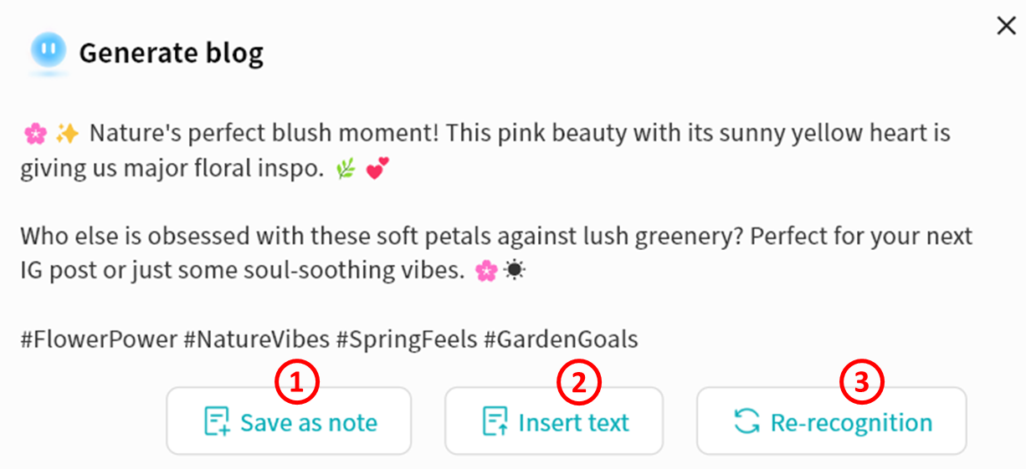Click the refresh arrows icon for Re-recognition

[x=746, y=421]
